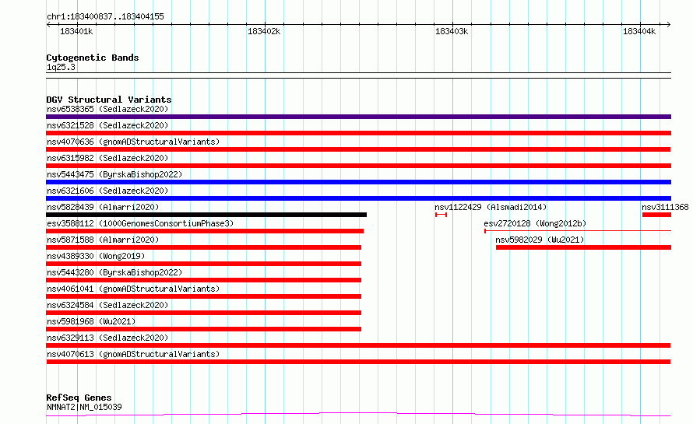Select the red nsv4070613 variant bar
The width and height of the screenshot is (693, 424).
coord(358,362)
